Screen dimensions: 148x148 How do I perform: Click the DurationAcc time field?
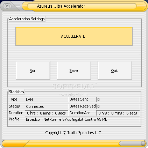pyautogui.click(x=118, y=113)
